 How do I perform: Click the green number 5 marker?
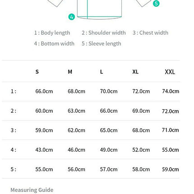(156, 4)
